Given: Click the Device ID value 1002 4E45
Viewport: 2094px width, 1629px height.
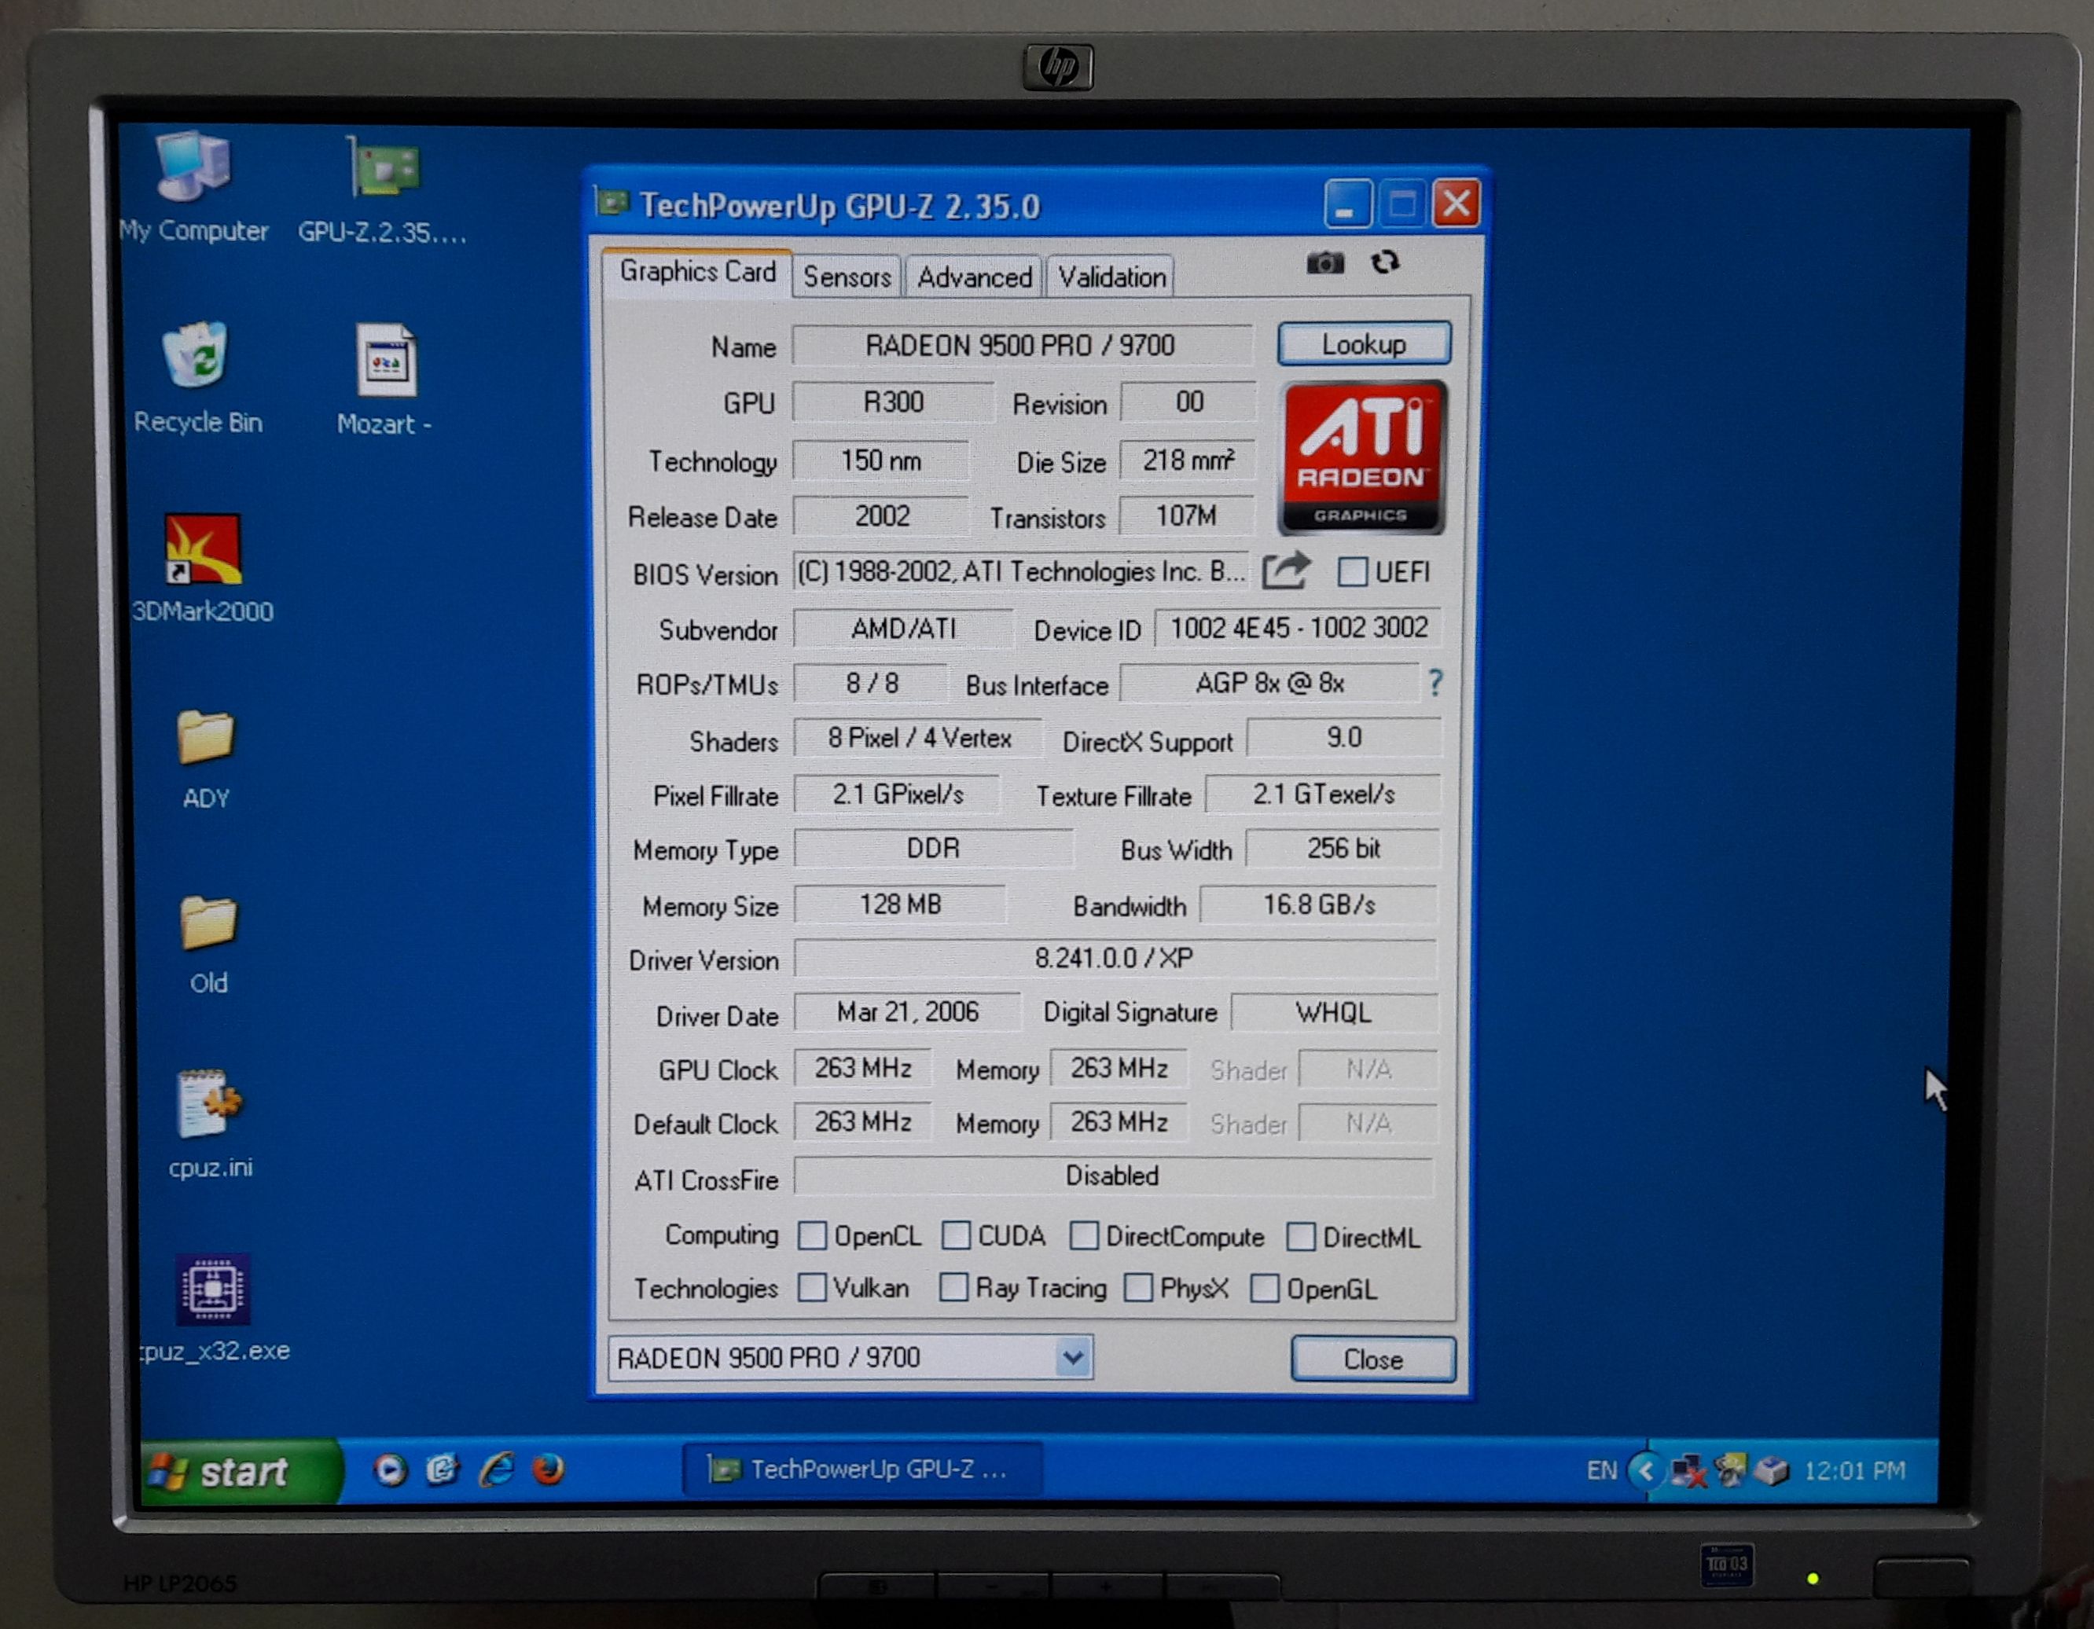Looking at the screenshot, I should tap(1299, 628).
